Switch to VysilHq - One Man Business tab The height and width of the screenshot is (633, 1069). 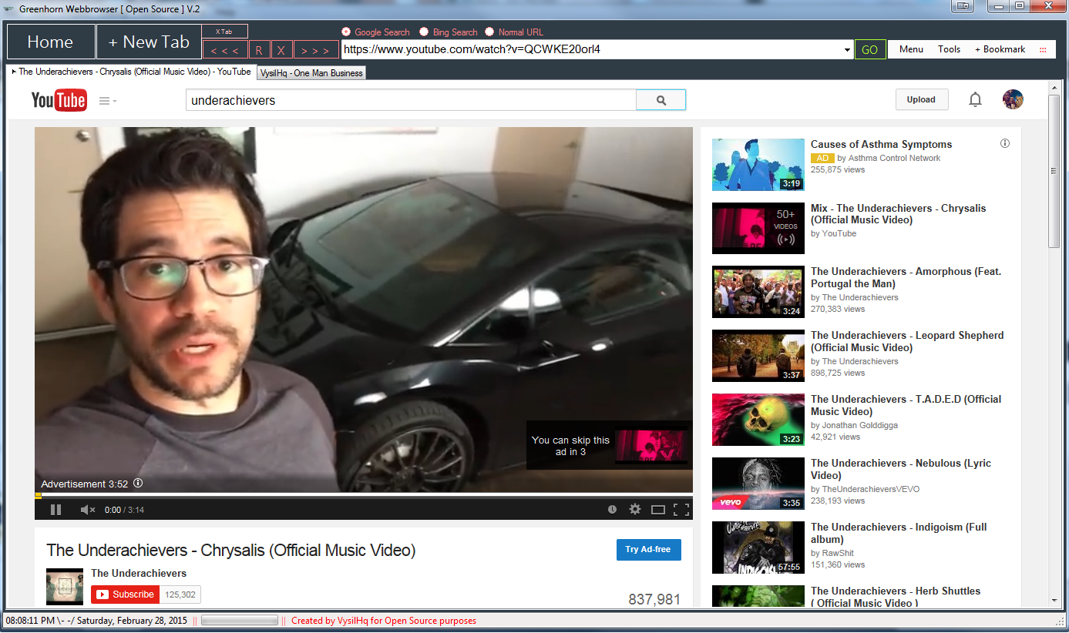(311, 73)
